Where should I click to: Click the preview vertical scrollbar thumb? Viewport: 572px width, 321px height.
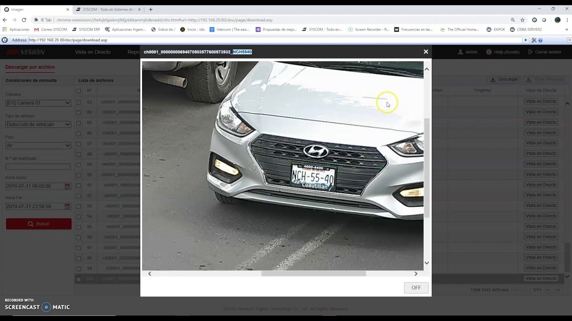pos(427,168)
